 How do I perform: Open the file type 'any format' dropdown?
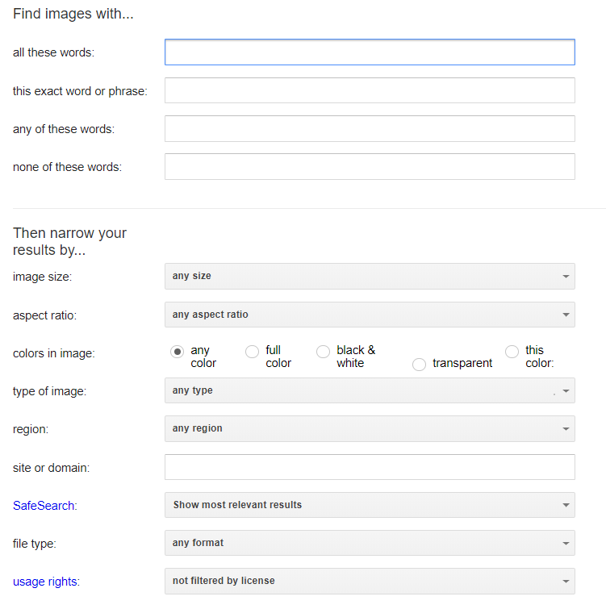tap(370, 543)
